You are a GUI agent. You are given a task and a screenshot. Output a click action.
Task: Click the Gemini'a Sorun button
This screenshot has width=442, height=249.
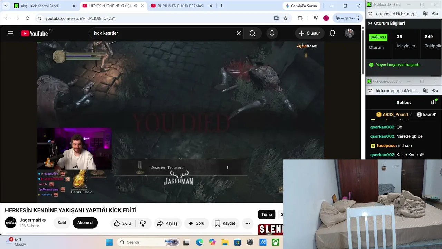[x=302, y=6]
